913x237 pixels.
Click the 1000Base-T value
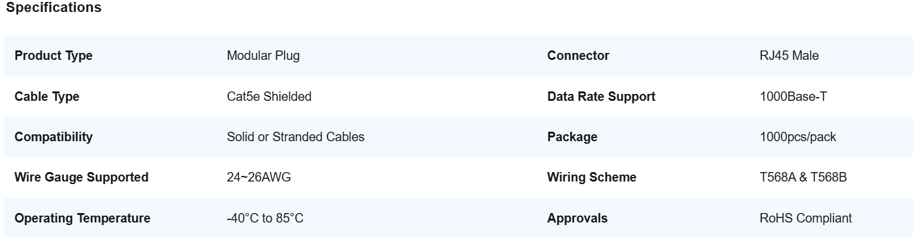pyautogui.click(x=793, y=96)
